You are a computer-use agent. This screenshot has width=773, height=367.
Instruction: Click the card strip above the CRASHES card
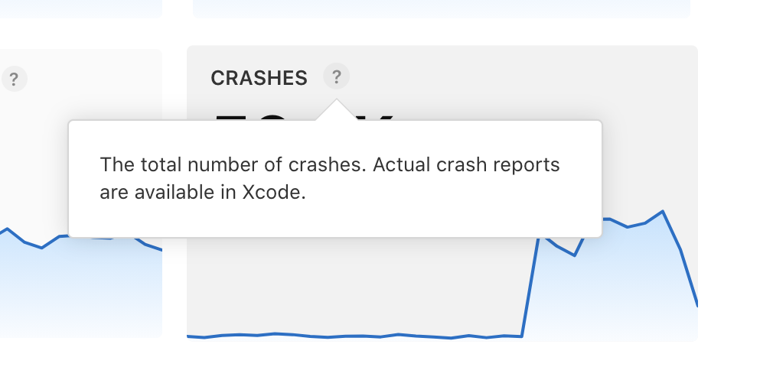pos(441,8)
